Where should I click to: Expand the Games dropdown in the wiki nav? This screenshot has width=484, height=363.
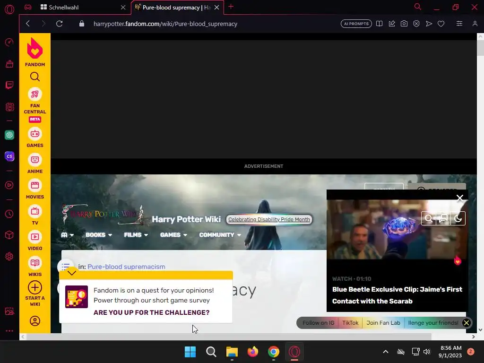(x=174, y=235)
